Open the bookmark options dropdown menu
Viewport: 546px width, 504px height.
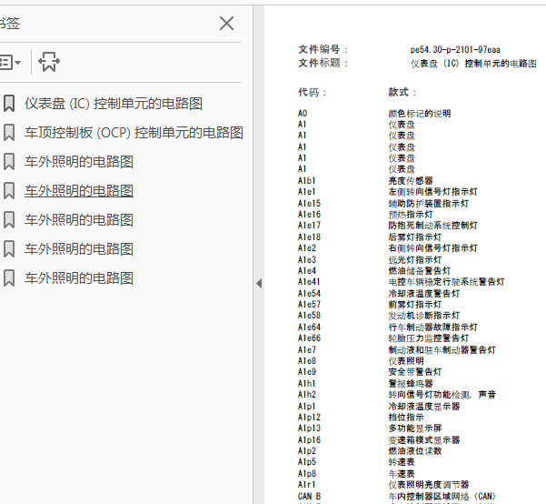point(10,62)
